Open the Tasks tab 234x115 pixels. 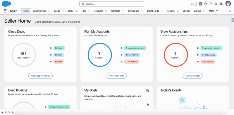[70, 11]
